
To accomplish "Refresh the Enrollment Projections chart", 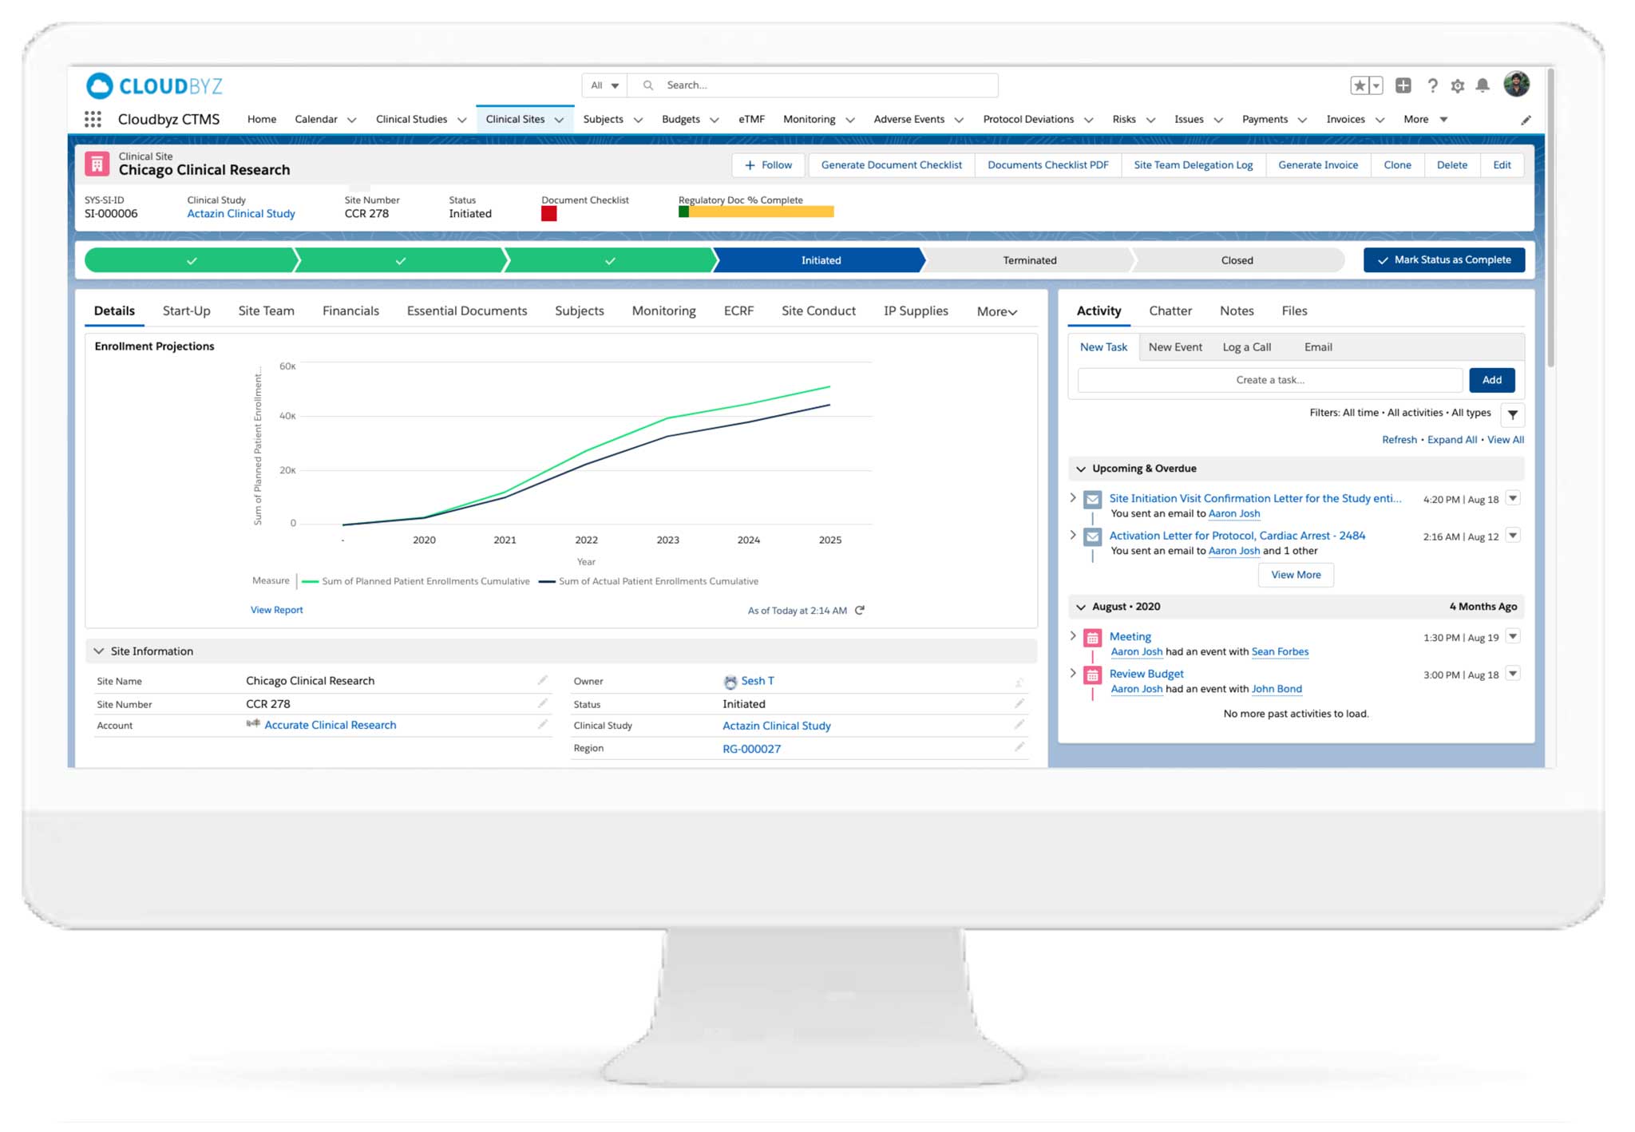I will point(860,611).
